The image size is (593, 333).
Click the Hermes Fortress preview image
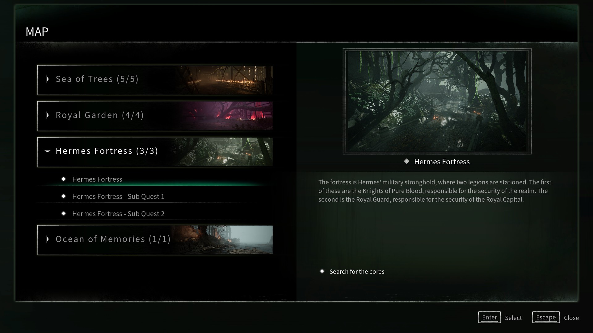tap(437, 101)
